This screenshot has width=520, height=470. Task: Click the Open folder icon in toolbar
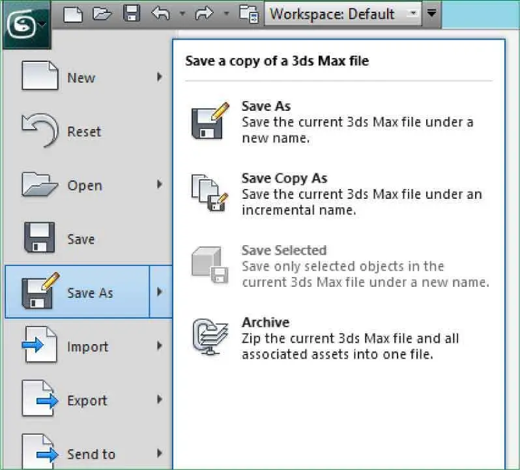102,14
